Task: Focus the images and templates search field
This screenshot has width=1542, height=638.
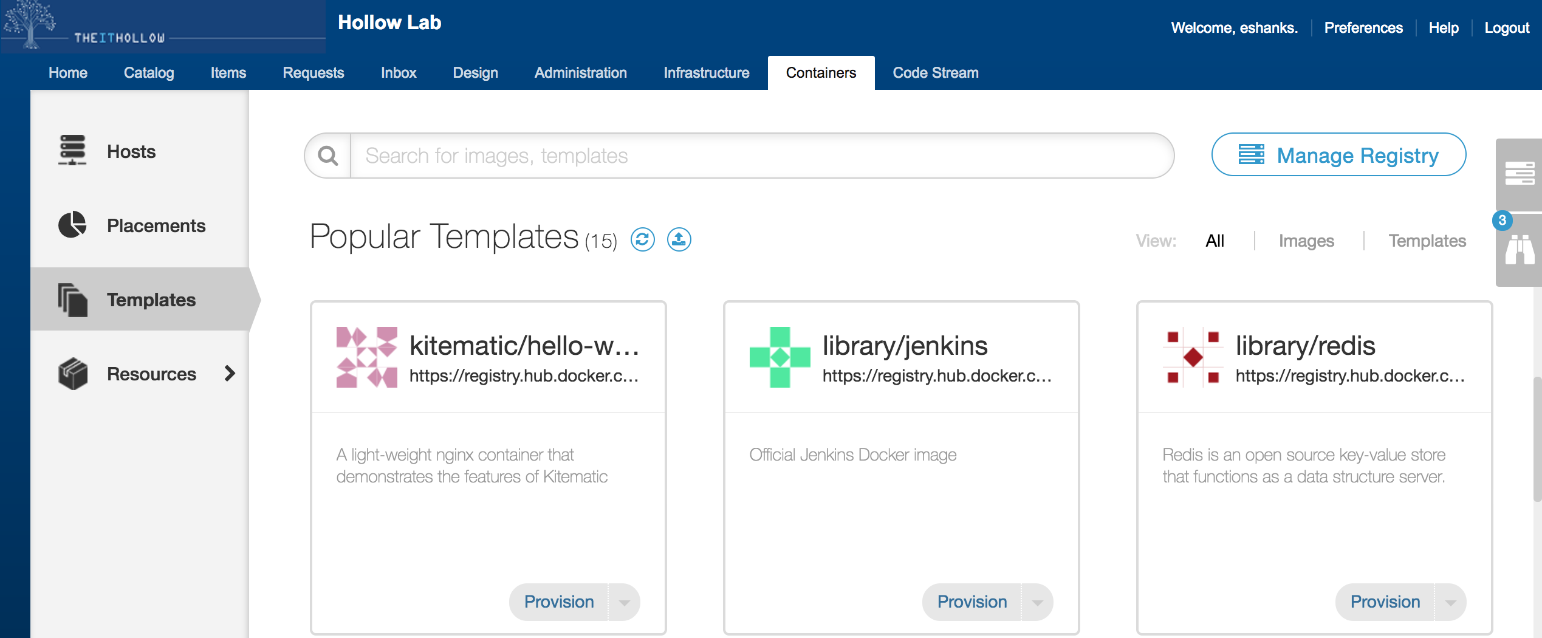Action: pyautogui.click(x=759, y=156)
